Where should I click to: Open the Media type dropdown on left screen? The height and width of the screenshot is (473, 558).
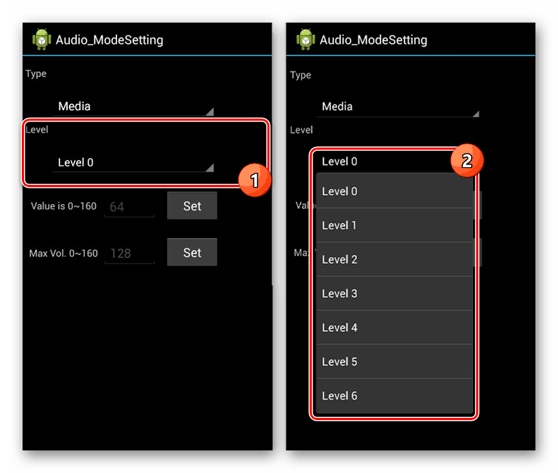pyautogui.click(x=133, y=106)
